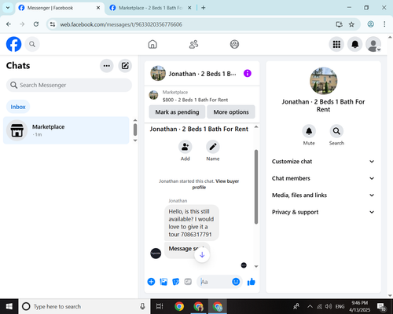The image size is (393, 314).
Task: Open emoji picker smiley icon
Action: click(236, 282)
